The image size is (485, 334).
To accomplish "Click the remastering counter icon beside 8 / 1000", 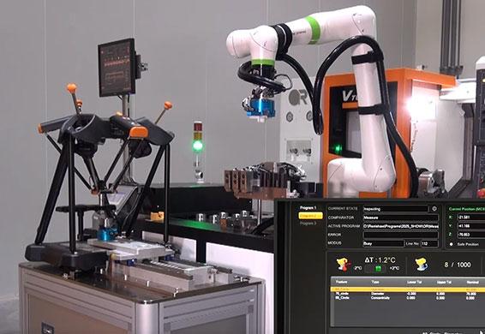I will click(422, 265).
